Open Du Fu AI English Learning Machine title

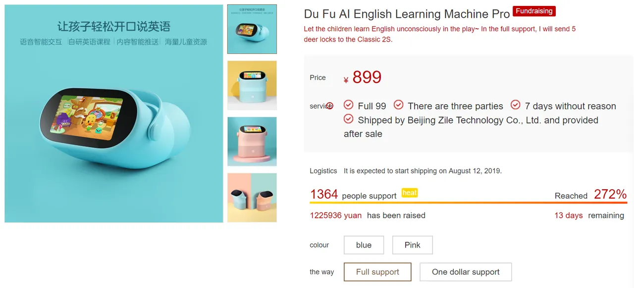407,14
